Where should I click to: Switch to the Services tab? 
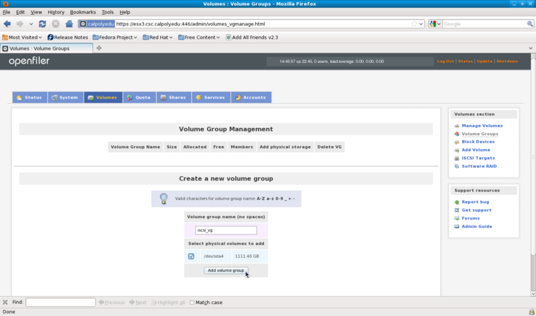pos(211,97)
